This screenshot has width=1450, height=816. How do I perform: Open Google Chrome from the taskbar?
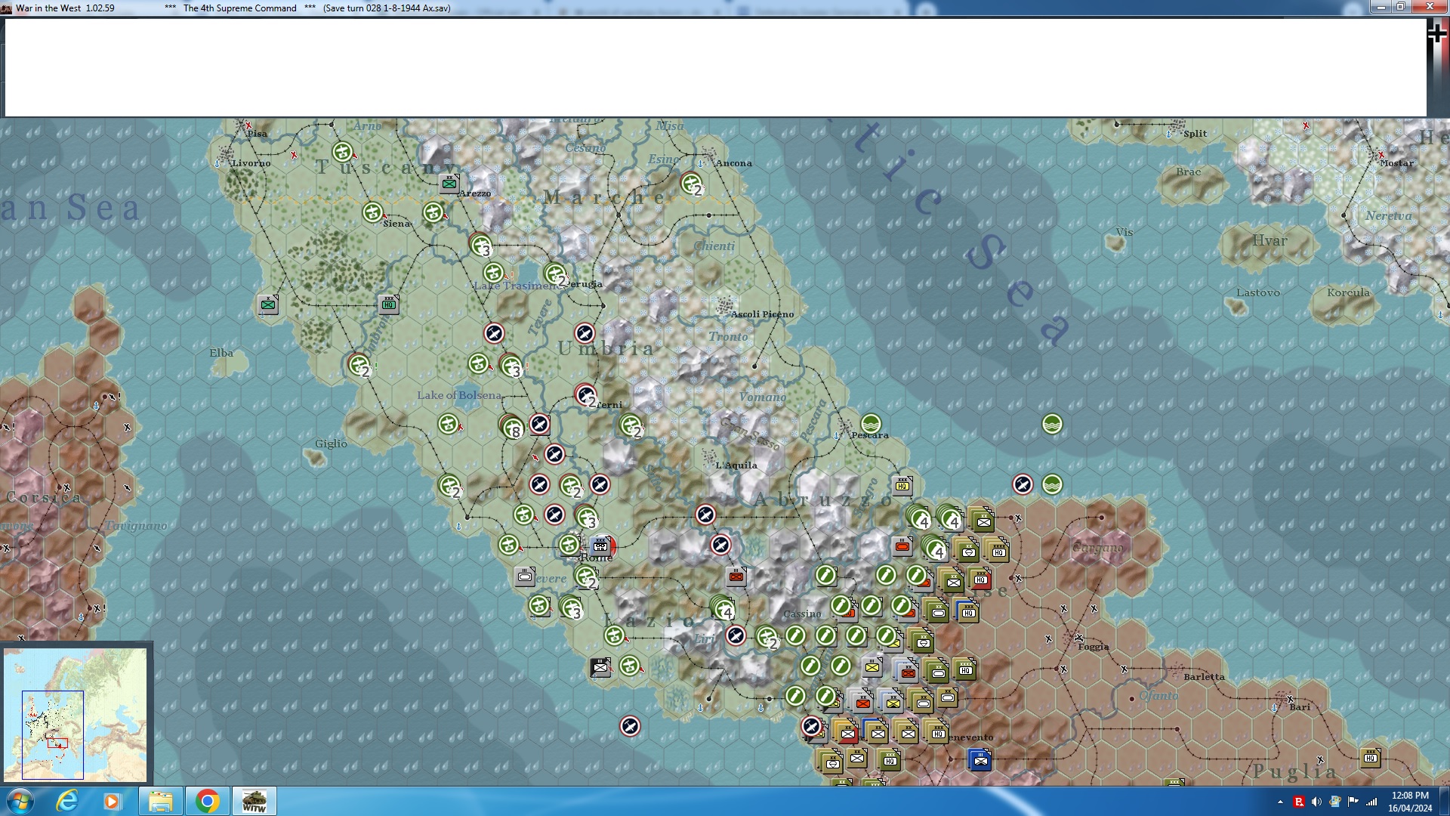pos(207,801)
